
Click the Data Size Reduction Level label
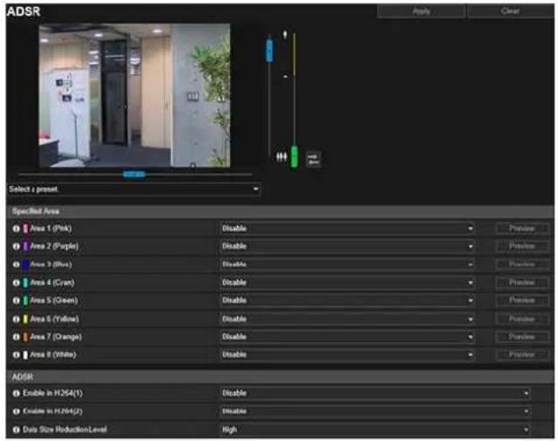(65, 430)
